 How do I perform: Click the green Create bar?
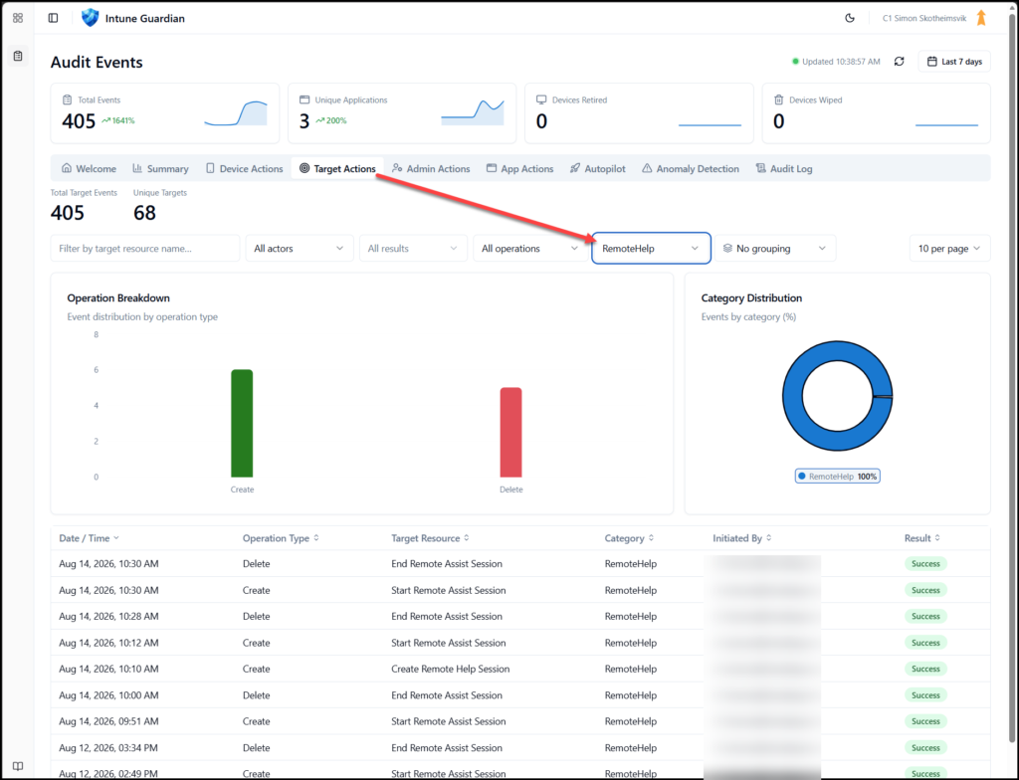click(x=242, y=423)
